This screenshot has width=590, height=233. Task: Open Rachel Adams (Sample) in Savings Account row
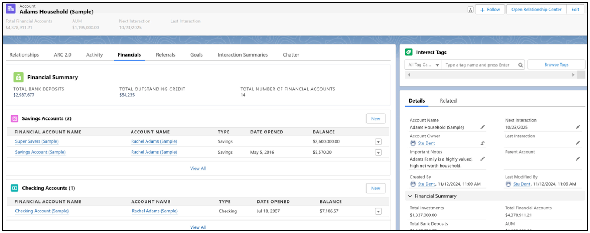(x=154, y=152)
